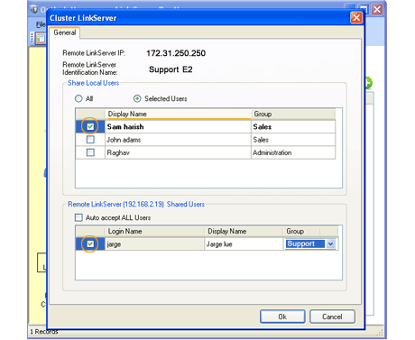Check the Raghav user checkbox
Screen dimensions: 415x340
click(x=90, y=152)
